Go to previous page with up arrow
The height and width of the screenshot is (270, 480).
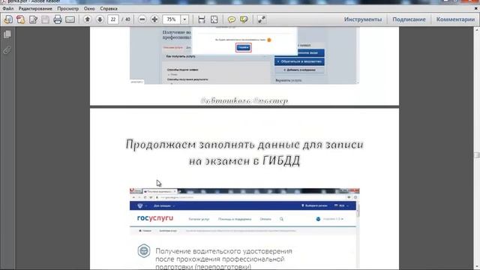87,19
